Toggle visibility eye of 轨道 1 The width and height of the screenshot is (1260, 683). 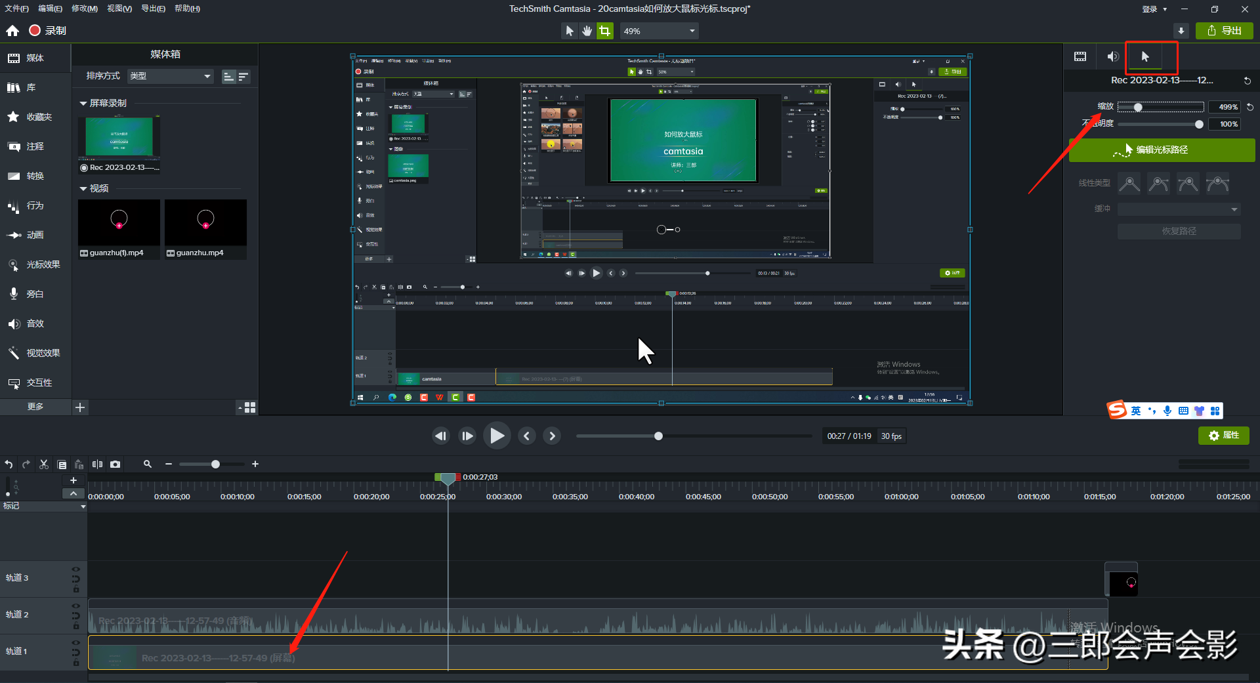pyautogui.click(x=76, y=643)
